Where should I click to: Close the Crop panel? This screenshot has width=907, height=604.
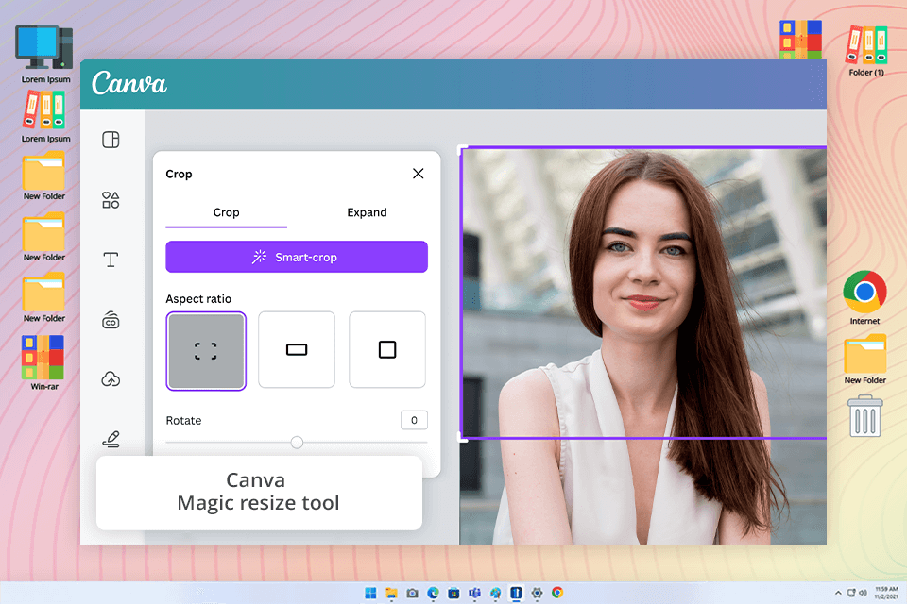(419, 174)
